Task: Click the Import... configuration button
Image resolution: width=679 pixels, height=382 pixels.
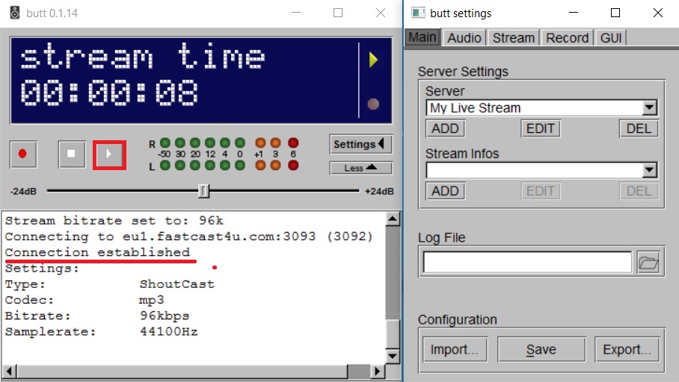Action: pos(455,350)
